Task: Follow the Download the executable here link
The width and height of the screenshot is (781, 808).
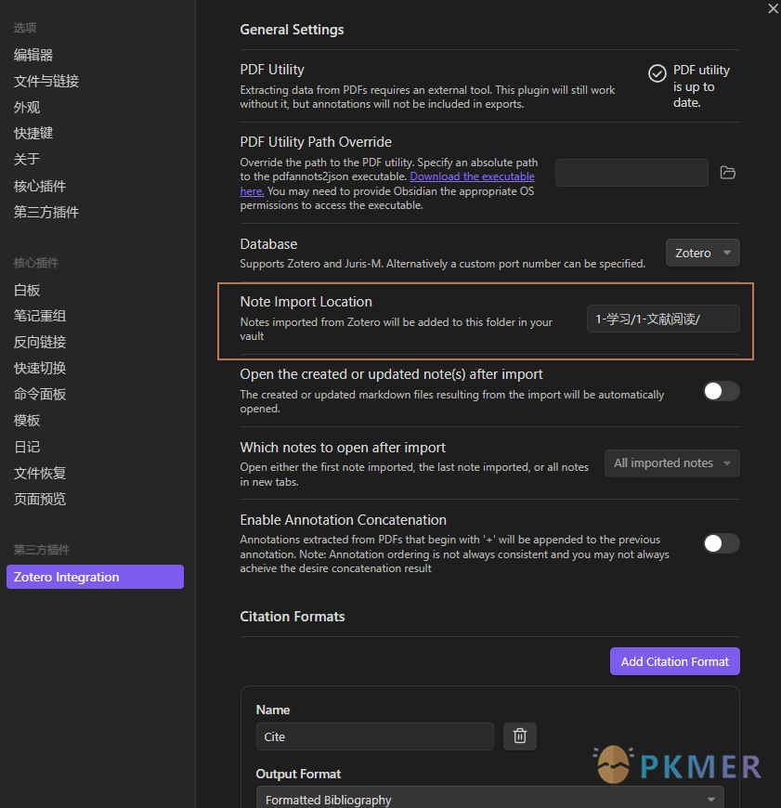Action: click(472, 176)
